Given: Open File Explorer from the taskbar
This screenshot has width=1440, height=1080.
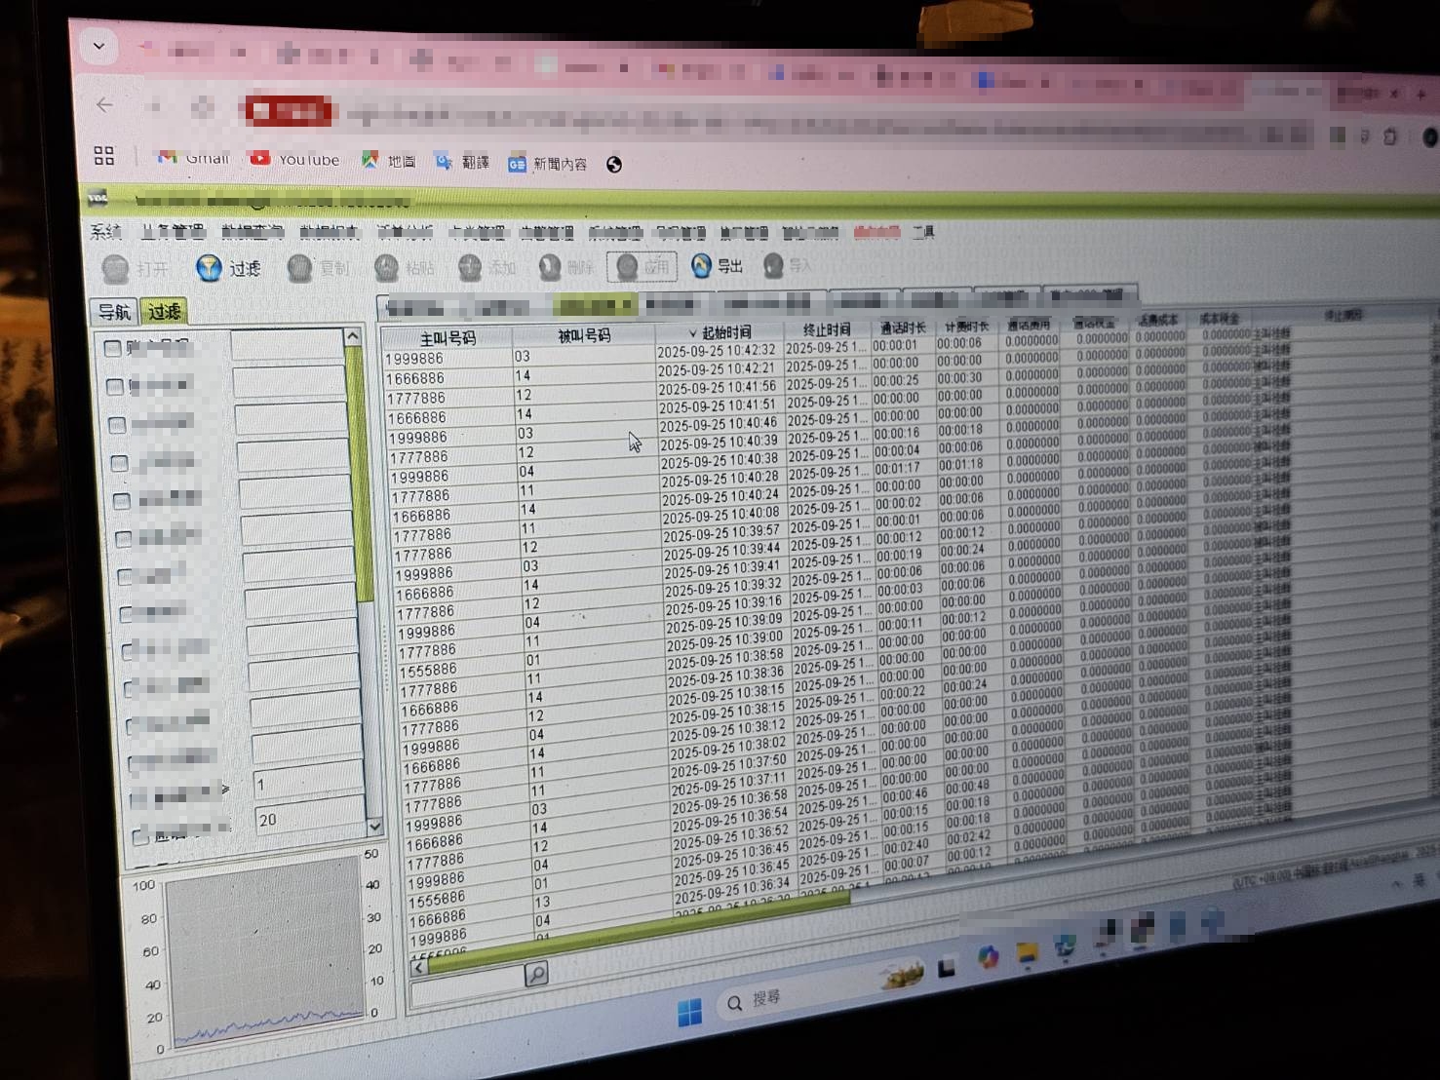Looking at the screenshot, I should 1027,951.
